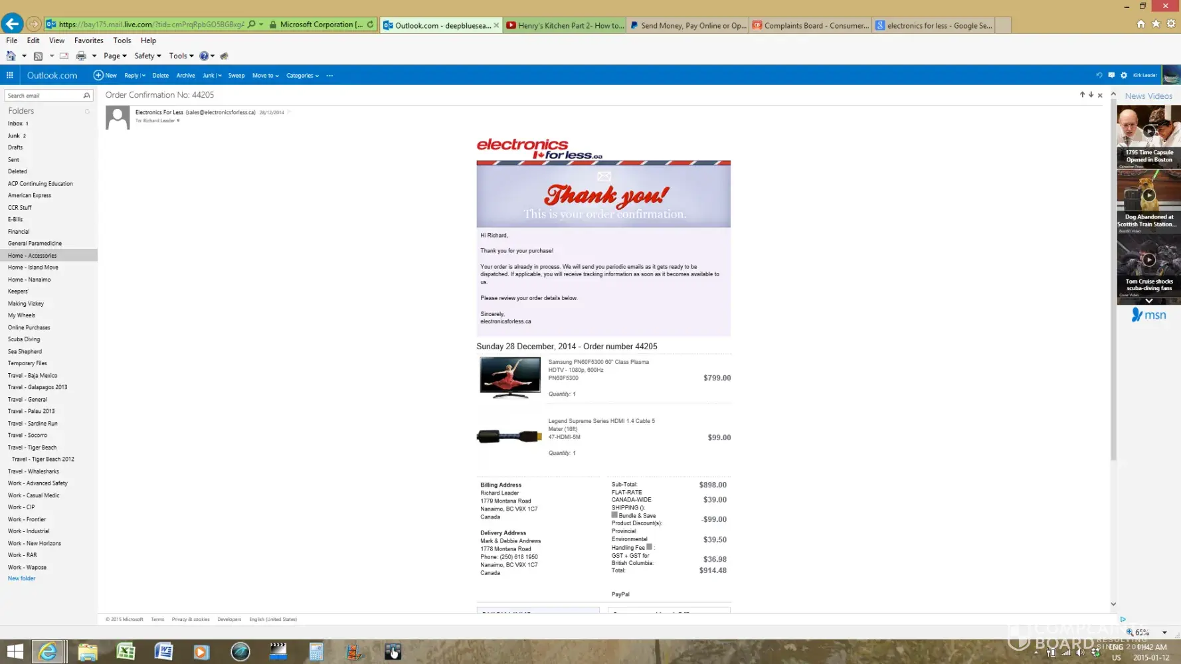Expand the Print options dropdown arrow
The width and height of the screenshot is (1181, 664).
point(94,56)
